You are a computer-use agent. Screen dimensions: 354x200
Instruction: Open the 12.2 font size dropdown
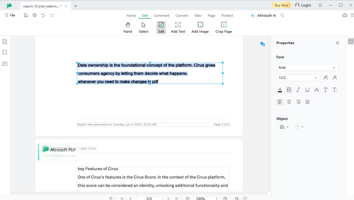[x=298, y=78]
